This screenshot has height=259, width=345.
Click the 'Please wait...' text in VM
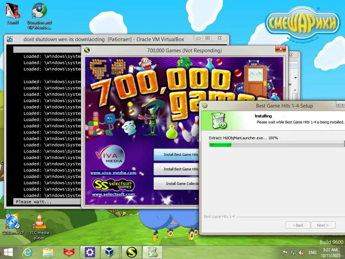(x=33, y=202)
